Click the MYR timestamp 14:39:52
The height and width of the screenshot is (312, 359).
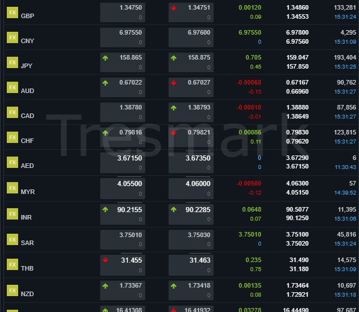coord(345,192)
